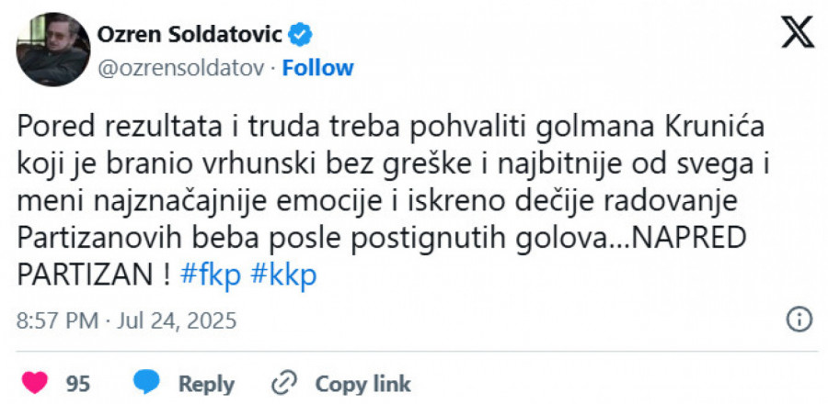
Task: Like the tweet with the heart icon
Action: pyautogui.click(x=33, y=383)
